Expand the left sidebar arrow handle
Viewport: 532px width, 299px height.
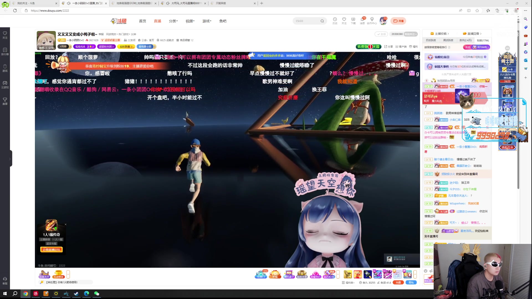tap(10, 159)
